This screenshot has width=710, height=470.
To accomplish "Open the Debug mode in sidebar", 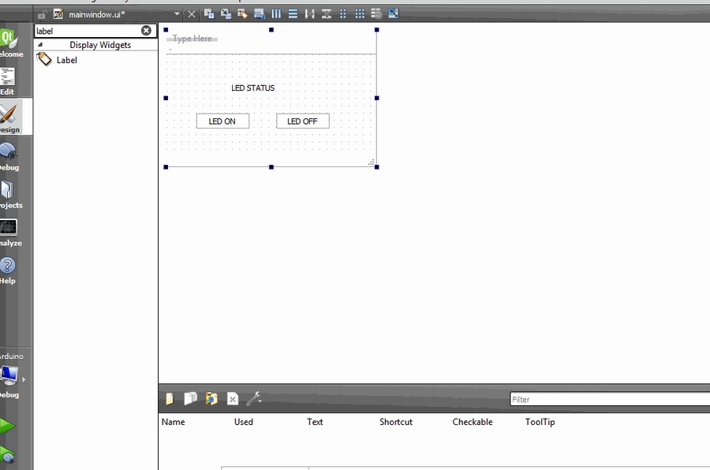I will (8, 156).
